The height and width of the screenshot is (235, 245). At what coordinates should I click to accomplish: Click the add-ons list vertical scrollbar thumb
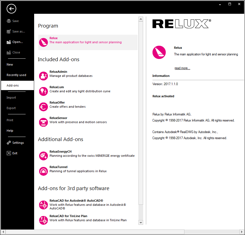141,113
